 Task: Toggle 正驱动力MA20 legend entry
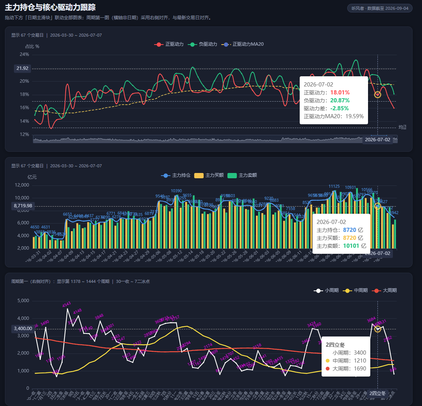click(x=242, y=44)
